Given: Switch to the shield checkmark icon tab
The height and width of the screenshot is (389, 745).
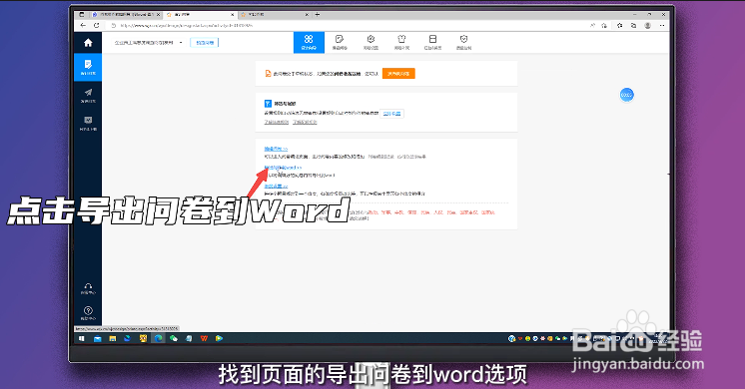Looking at the screenshot, I should tap(463, 42).
